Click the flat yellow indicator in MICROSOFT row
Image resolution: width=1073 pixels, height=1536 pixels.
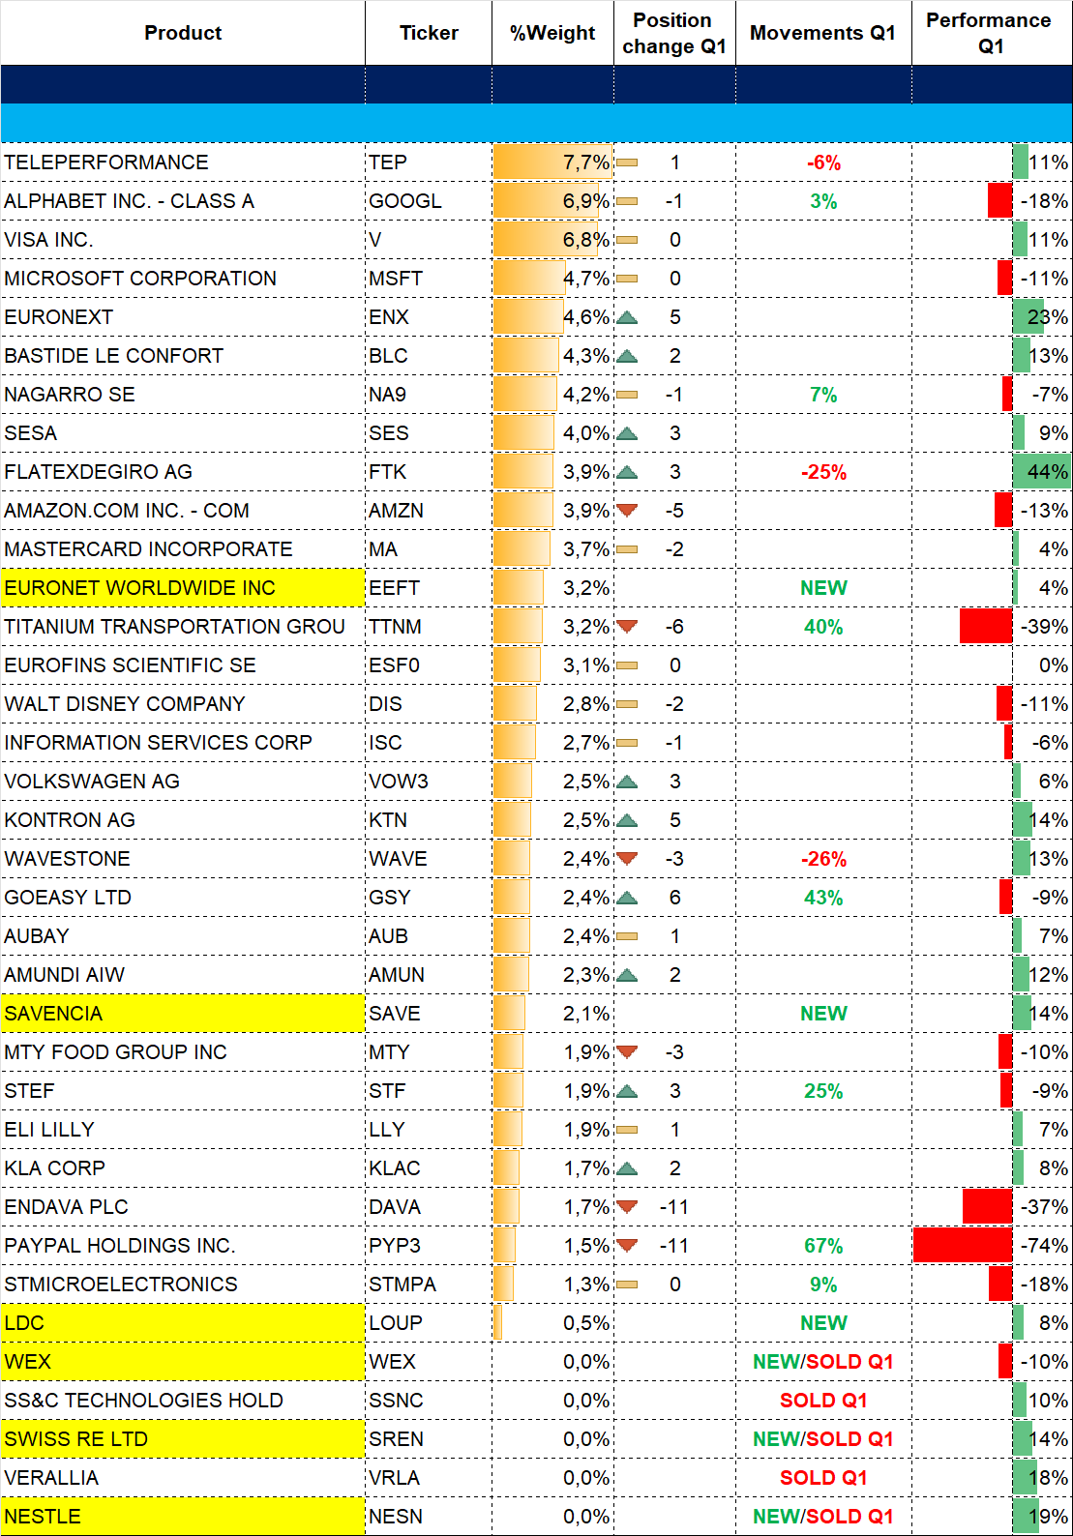tap(627, 279)
